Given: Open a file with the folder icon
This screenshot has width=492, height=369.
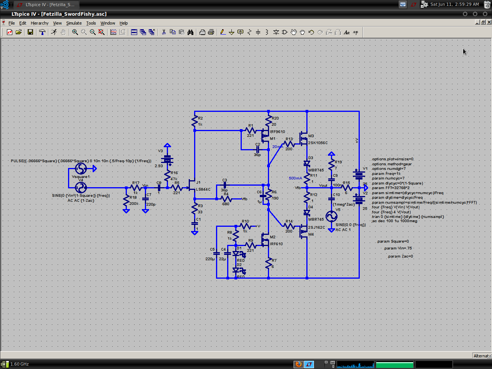Looking at the screenshot, I should click(18, 32).
